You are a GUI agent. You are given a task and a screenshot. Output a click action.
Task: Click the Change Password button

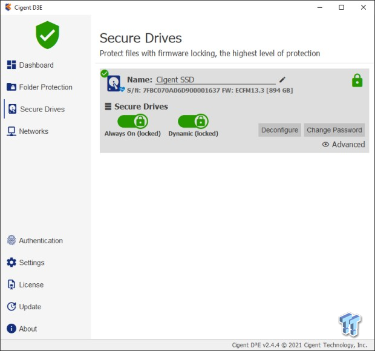[x=334, y=130]
